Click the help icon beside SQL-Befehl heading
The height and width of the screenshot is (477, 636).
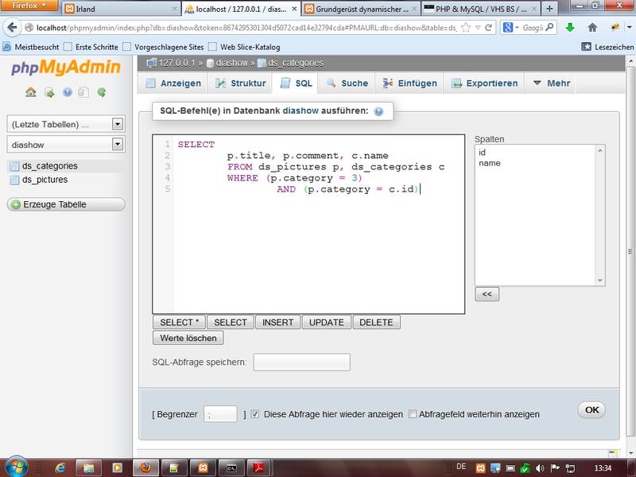pyautogui.click(x=378, y=111)
